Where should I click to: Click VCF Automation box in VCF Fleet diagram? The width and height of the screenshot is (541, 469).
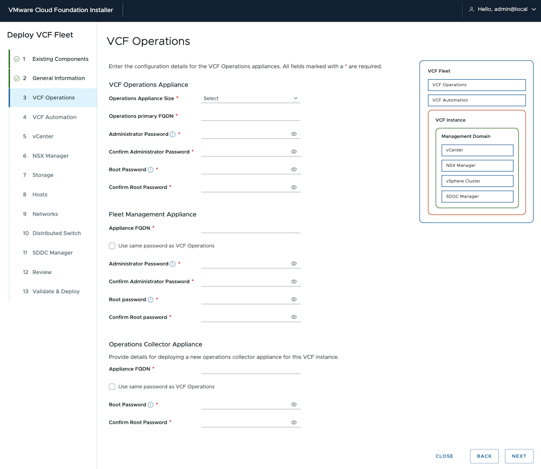pyautogui.click(x=477, y=100)
